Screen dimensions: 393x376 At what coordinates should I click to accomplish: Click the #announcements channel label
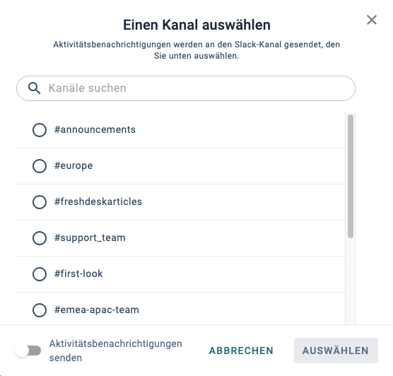click(x=95, y=129)
